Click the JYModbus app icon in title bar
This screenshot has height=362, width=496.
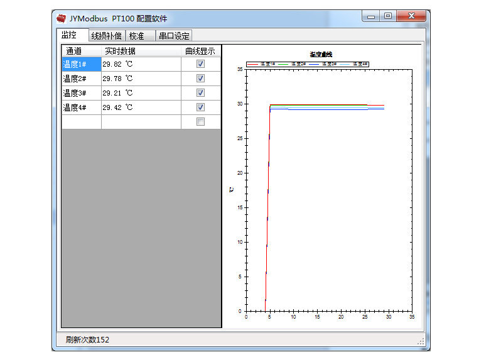click(x=61, y=18)
